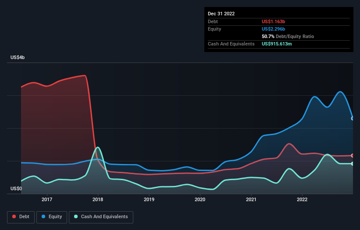Image resolution: width=360 pixels, height=230 pixels.
Task: Click the 2019 x-axis label
Action: point(149,199)
